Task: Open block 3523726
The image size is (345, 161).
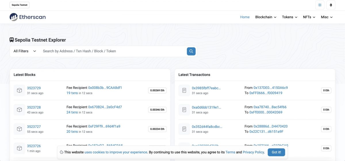Action: pos(34,146)
